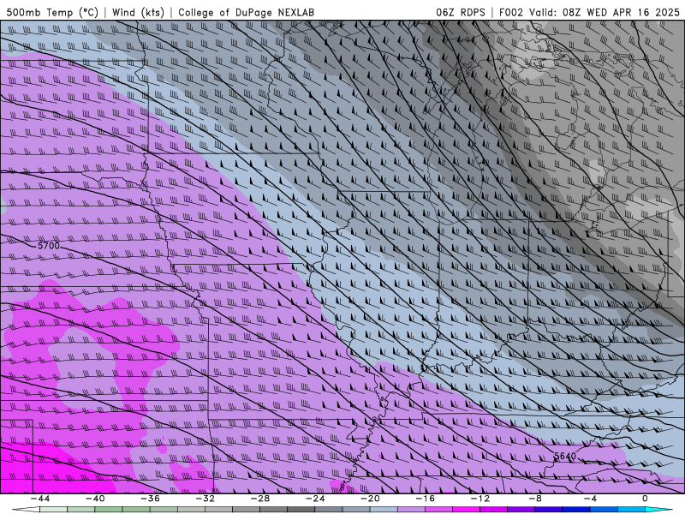Click the -20 colorbar tick label

(x=370, y=499)
